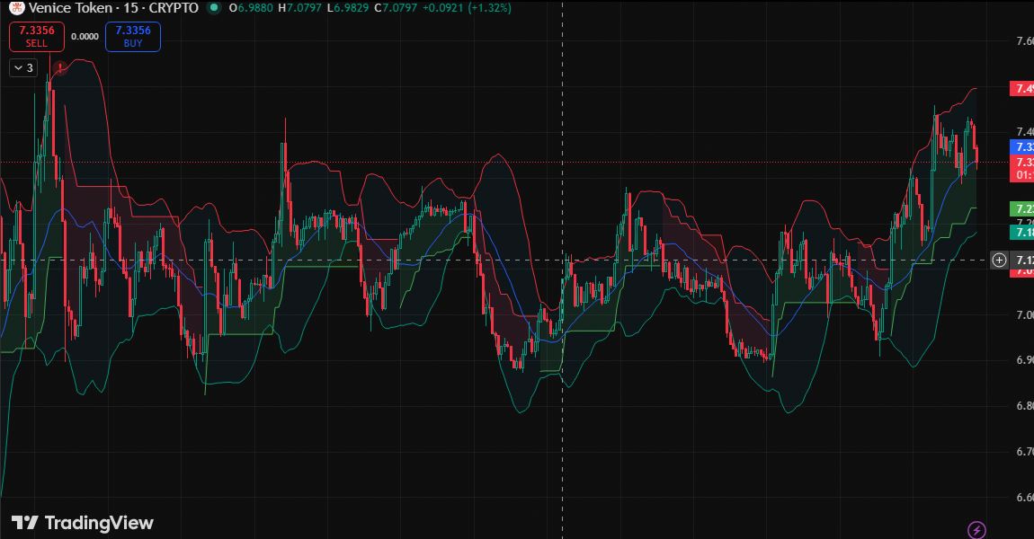The width and height of the screenshot is (1034, 539).
Task: Click the 6.80 price scale label
Action: (x=1025, y=406)
